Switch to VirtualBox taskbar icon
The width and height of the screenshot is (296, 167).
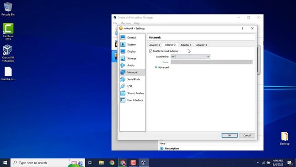(x=143, y=163)
